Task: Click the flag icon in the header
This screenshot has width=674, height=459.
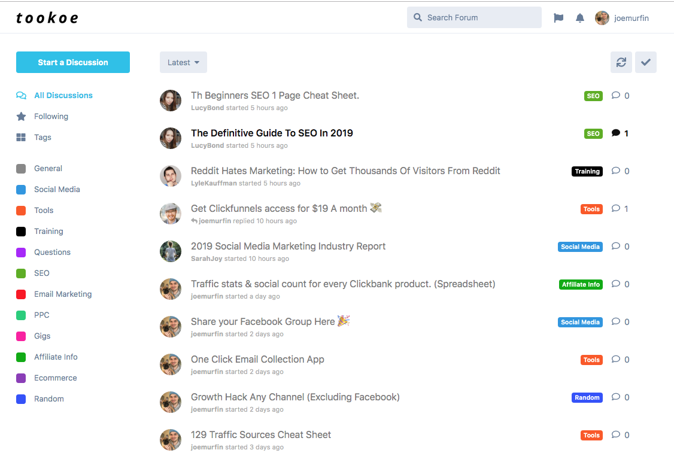Action: pos(558,17)
